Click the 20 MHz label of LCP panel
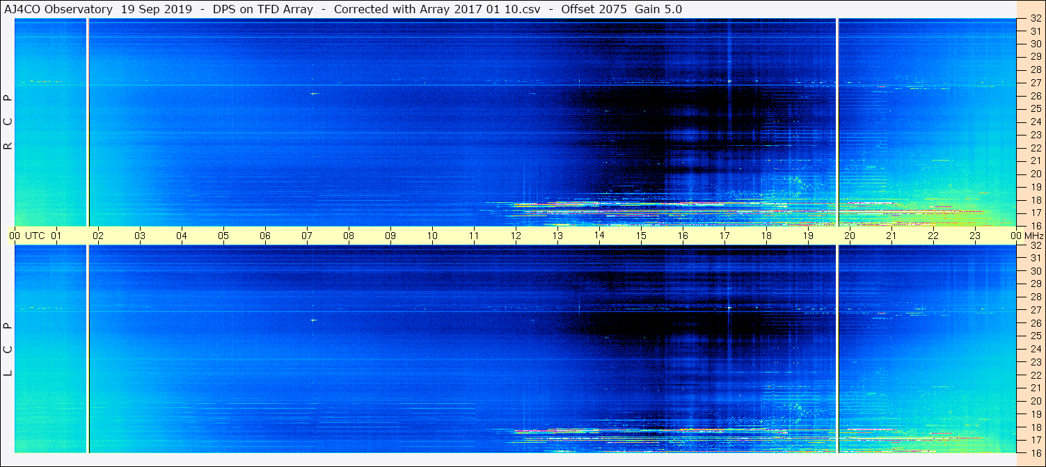This screenshot has width=1046, height=467. [x=1035, y=401]
